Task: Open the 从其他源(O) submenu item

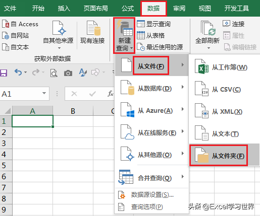Action: 151,154
